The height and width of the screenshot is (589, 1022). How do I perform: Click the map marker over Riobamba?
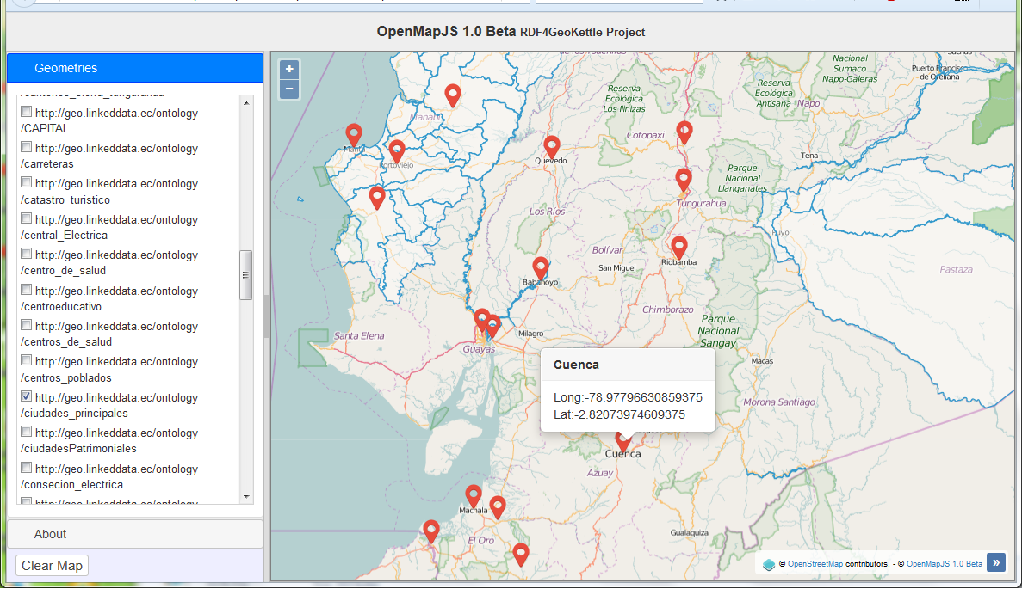click(x=679, y=248)
